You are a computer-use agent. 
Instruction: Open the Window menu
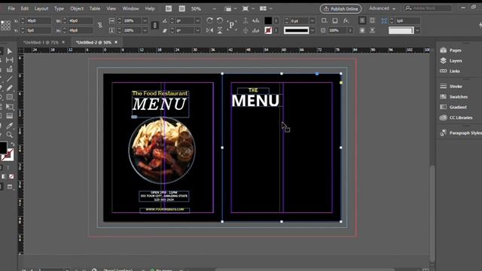[x=130, y=8]
